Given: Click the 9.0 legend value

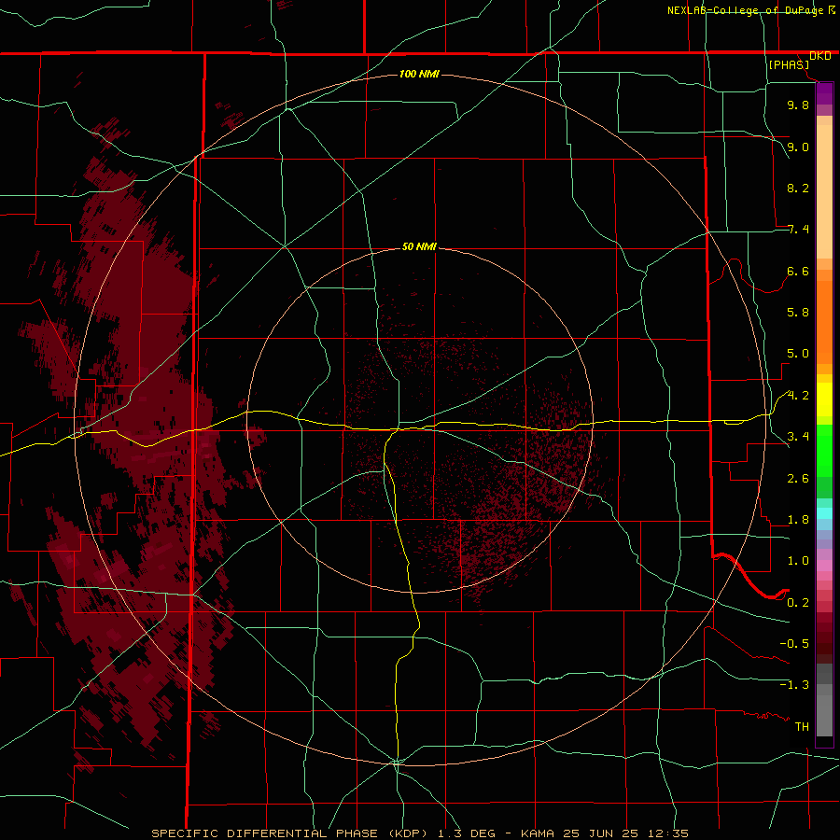Looking at the screenshot, I should coord(798,147).
